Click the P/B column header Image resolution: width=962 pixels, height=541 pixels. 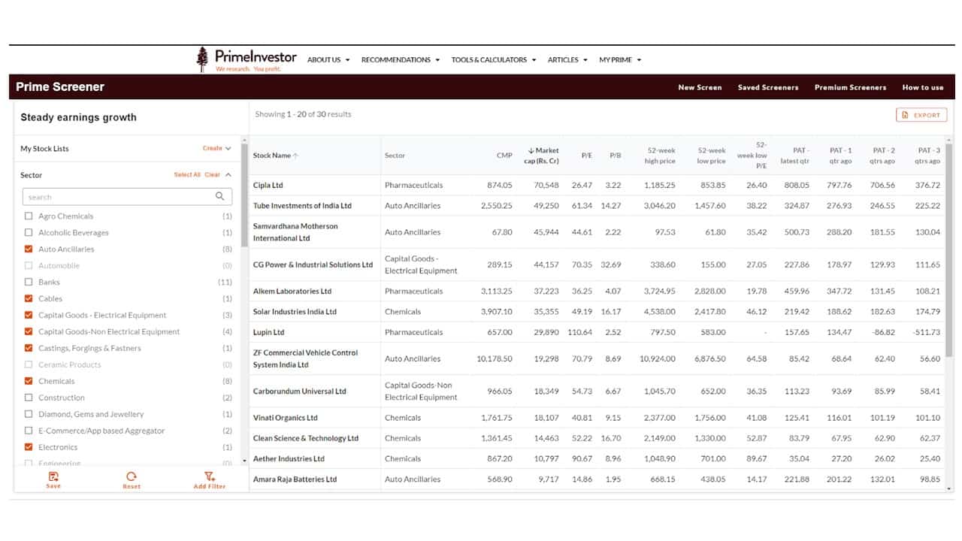click(x=615, y=156)
